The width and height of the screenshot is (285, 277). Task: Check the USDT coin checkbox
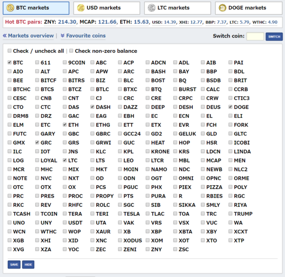[x=65, y=222]
